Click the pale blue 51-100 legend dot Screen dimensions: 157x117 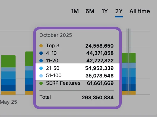tap(41, 76)
